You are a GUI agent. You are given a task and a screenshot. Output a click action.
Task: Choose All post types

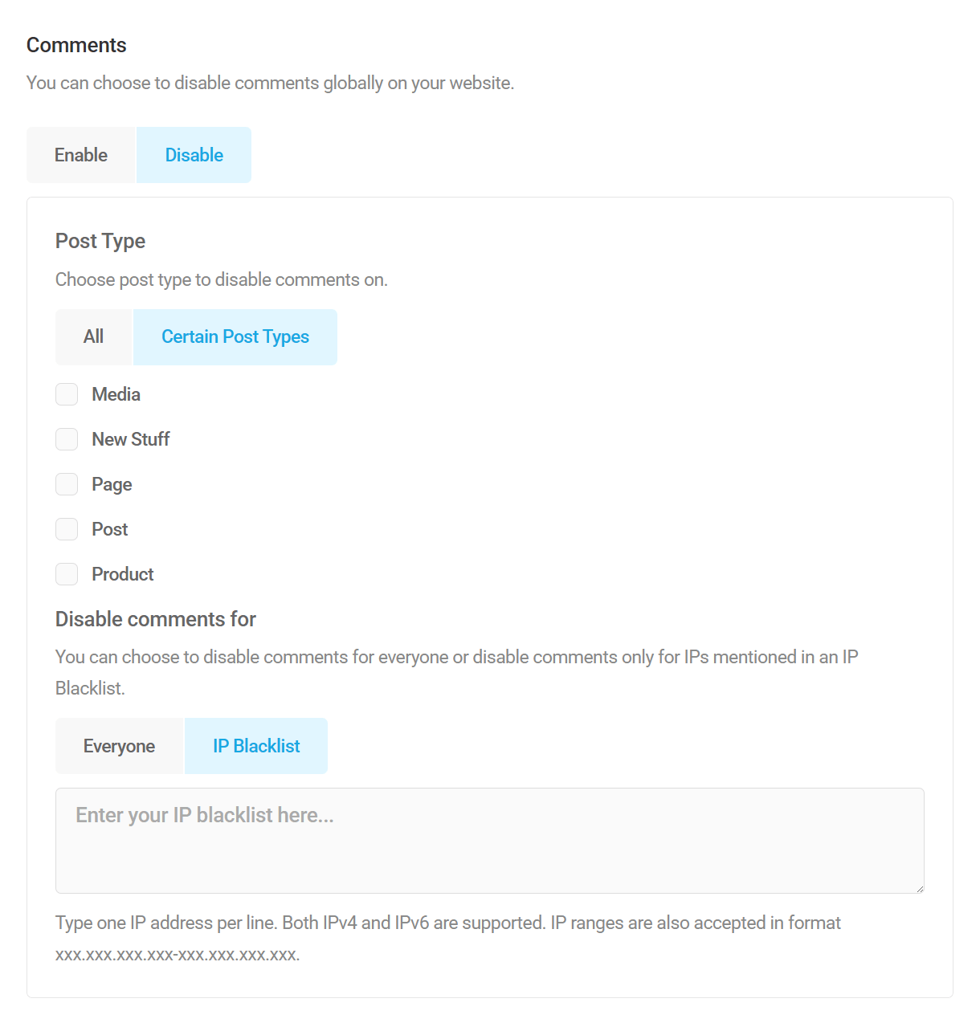pos(93,336)
